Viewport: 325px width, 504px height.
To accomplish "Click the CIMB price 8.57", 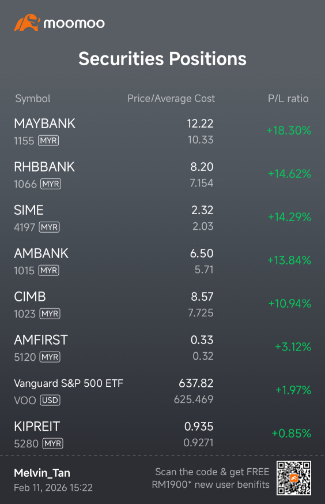I will (x=202, y=296).
